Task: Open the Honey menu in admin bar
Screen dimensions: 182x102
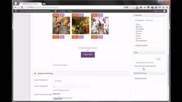Action: pos(70,11)
